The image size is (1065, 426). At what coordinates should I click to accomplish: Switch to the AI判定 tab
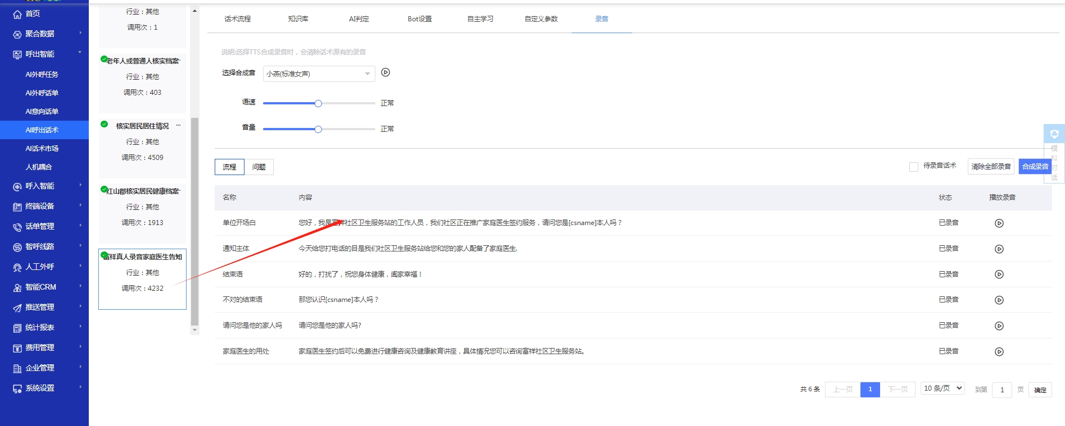pos(359,19)
